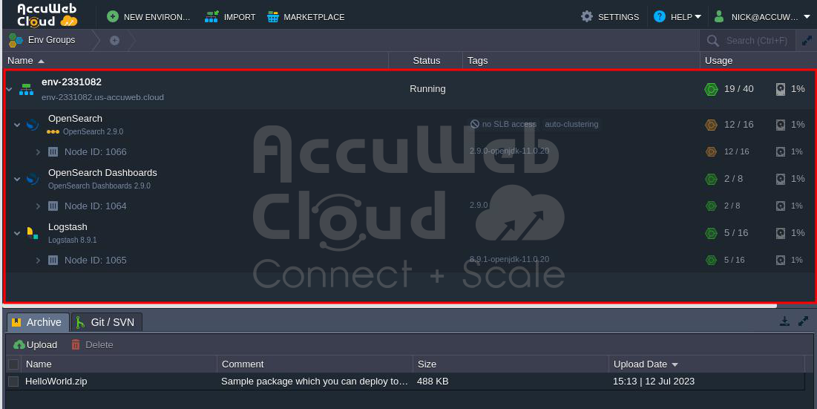Check the HelloWorld.zip checkbox
The image size is (817, 409).
(13, 382)
